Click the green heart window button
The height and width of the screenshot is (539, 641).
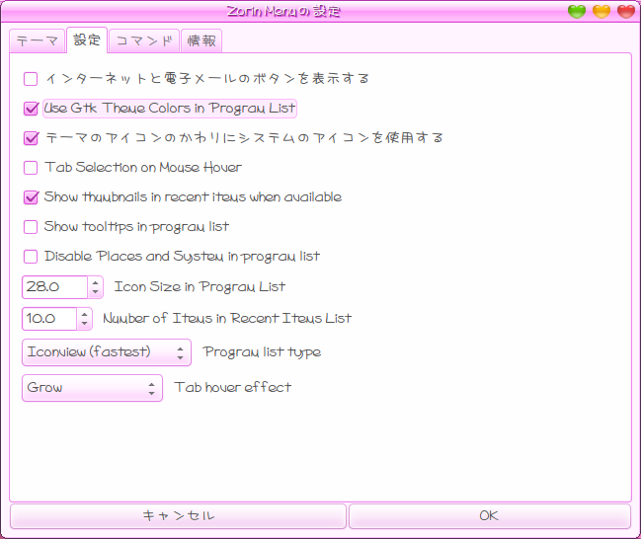coord(577,11)
